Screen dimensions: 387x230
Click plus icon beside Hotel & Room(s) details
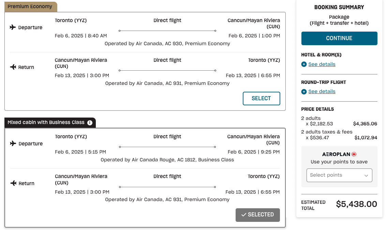(x=304, y=64)
